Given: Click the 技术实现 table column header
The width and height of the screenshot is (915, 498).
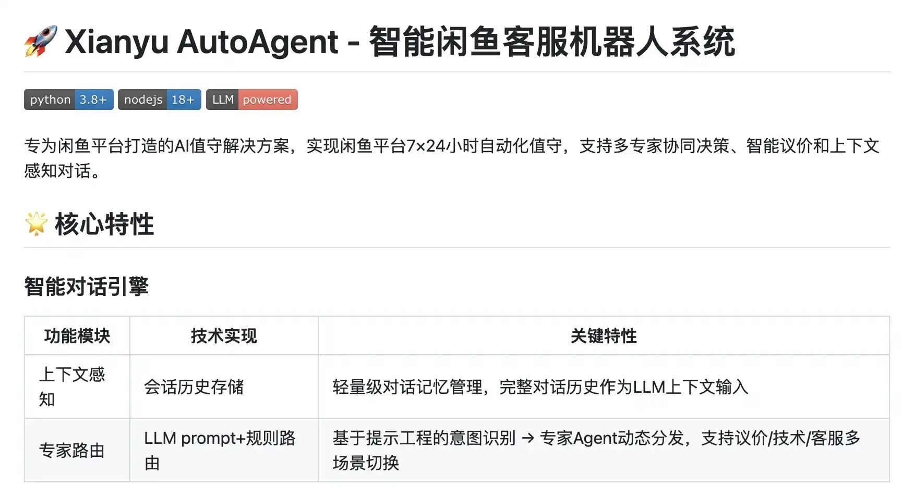Looking at the screenshot, I should point(224,336).
